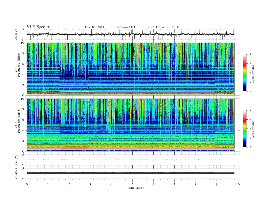Click the log(PSD) label beside ch.2 colorbar
This screenshot has width=268, height=207.
[253, 130]
